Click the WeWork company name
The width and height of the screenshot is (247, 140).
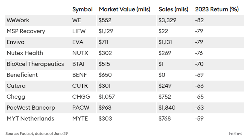click(x=18, y=20)
